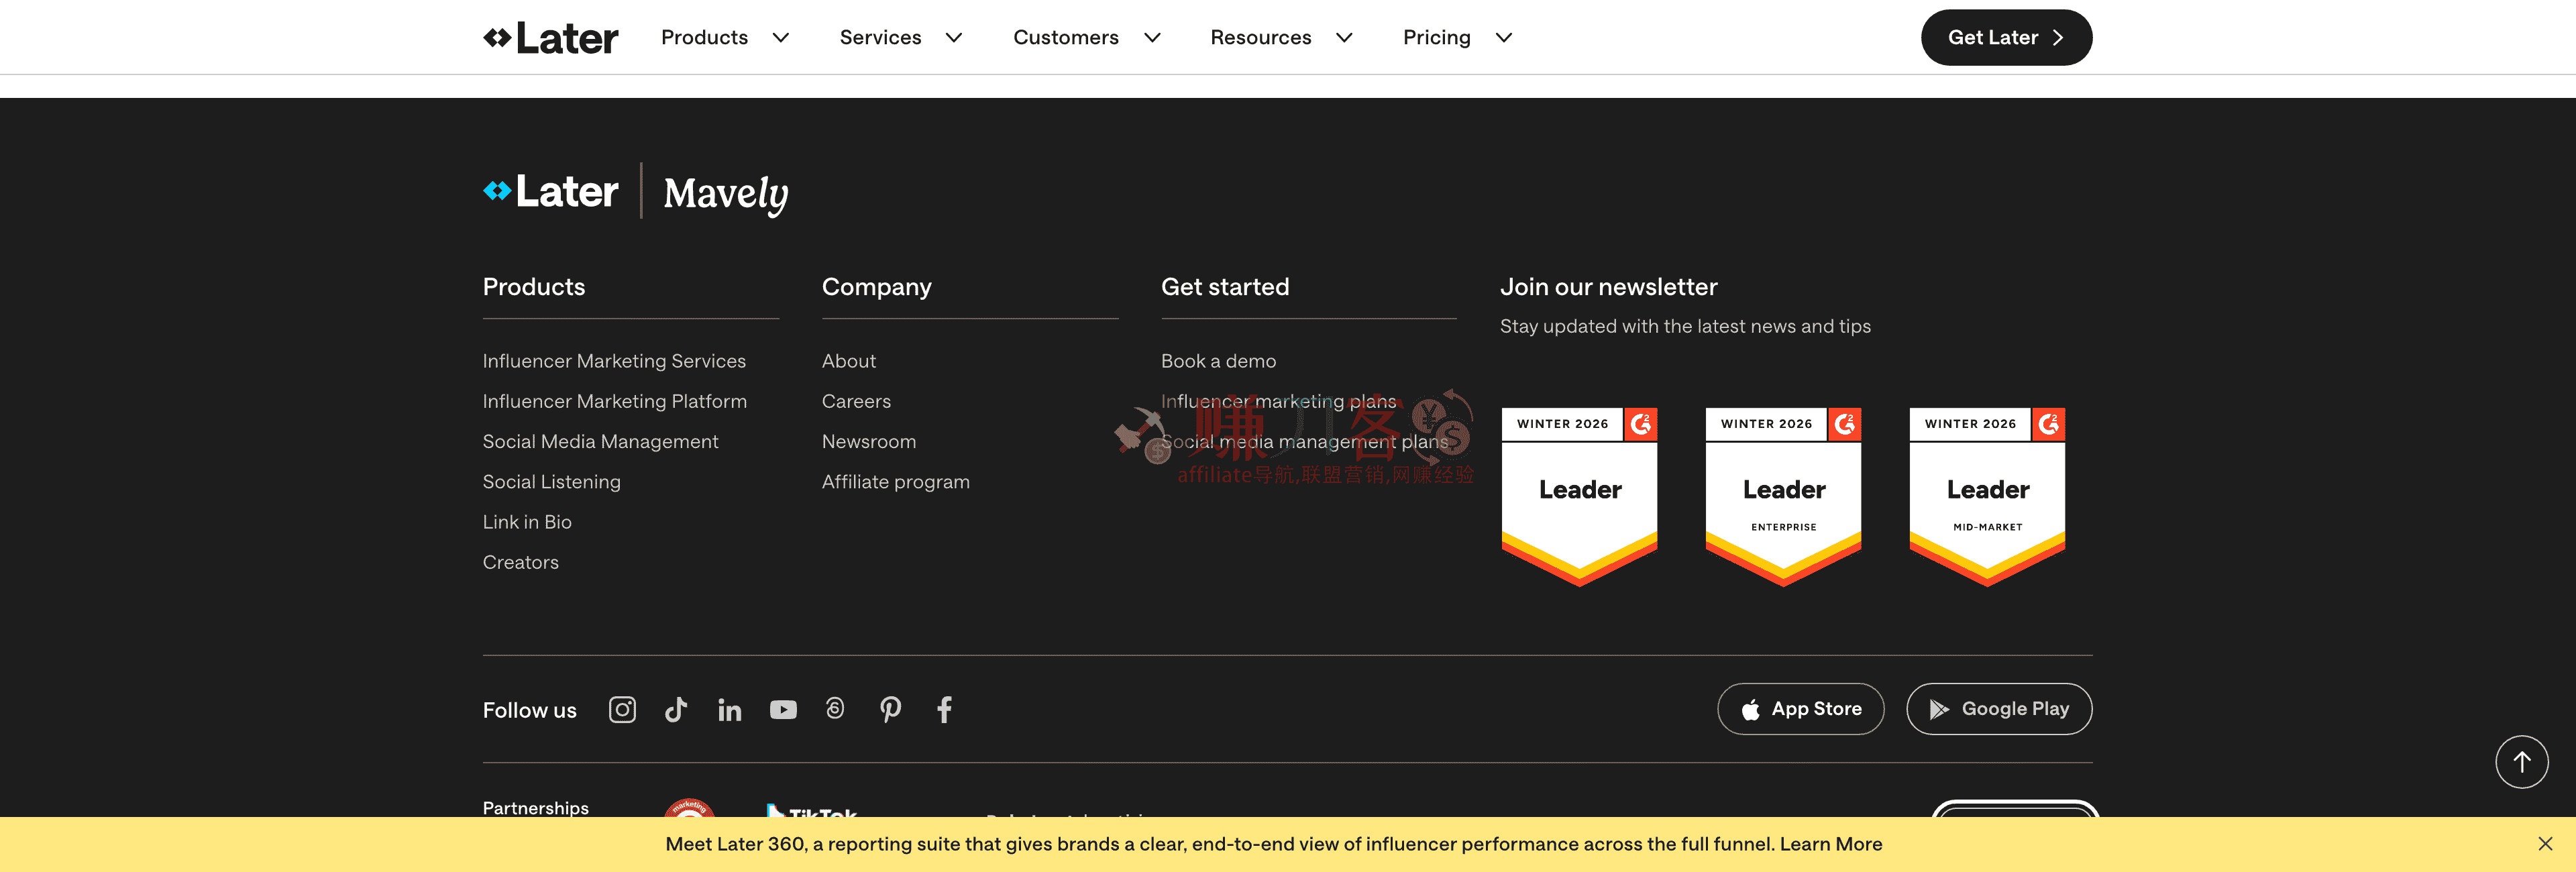Open Social Listening footer link
The width and height of the screenshot is (2576, 872).
tap(551, 482)
